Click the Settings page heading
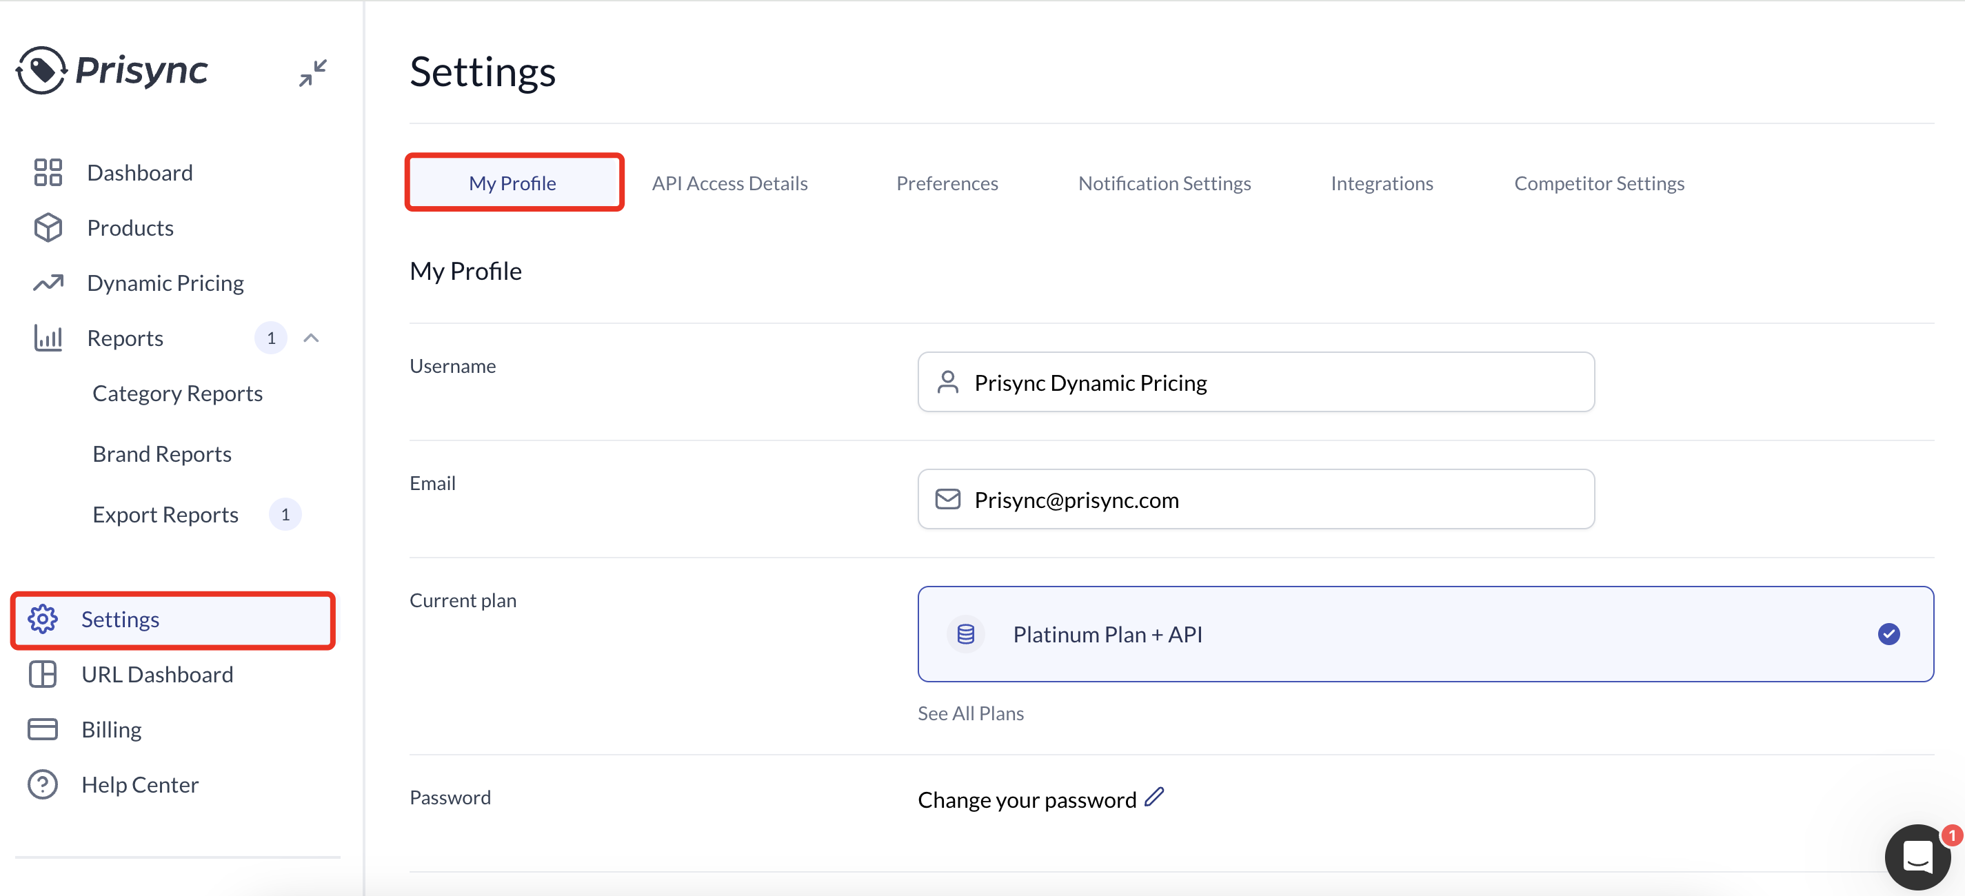The image size is (1965, 896). 482,71
